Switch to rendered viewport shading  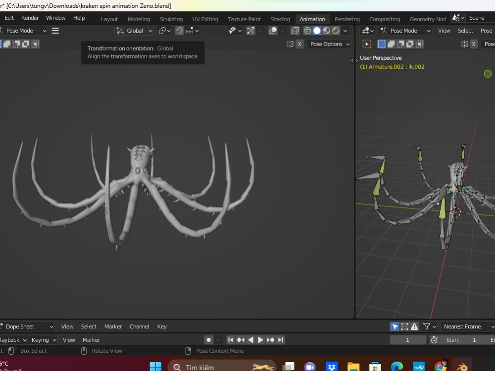tap(336, 31)
